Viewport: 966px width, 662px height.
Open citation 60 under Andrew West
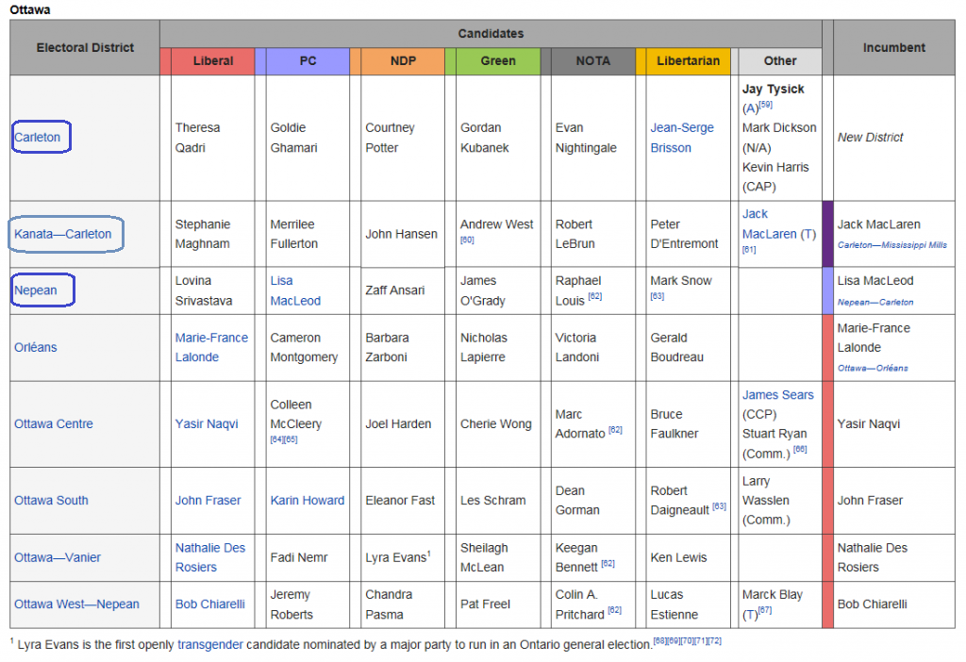tap(467, 240)
